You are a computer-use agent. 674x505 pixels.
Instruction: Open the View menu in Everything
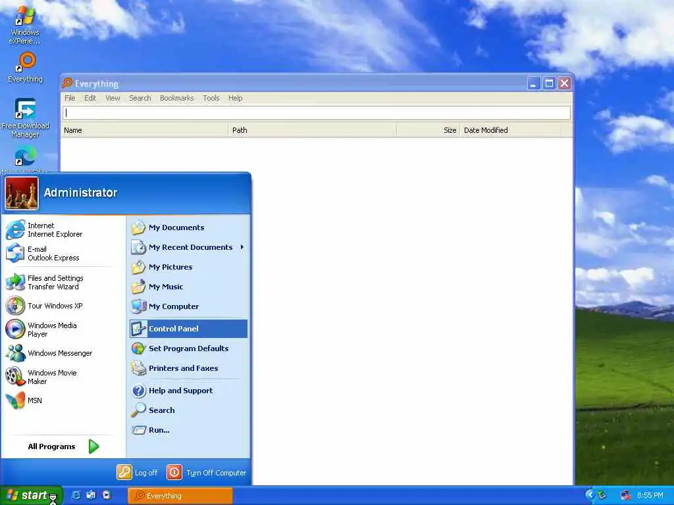[x=113, y=98]
